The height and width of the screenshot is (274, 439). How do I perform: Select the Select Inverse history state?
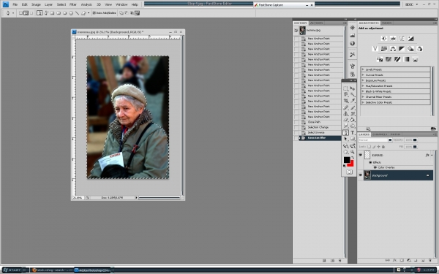(x=316, y=132)
